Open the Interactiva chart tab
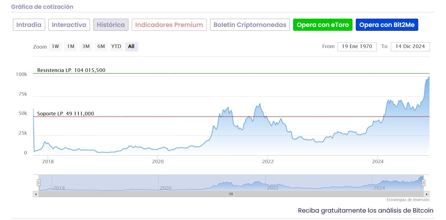446x220 pixels. [x=69, y=25]
